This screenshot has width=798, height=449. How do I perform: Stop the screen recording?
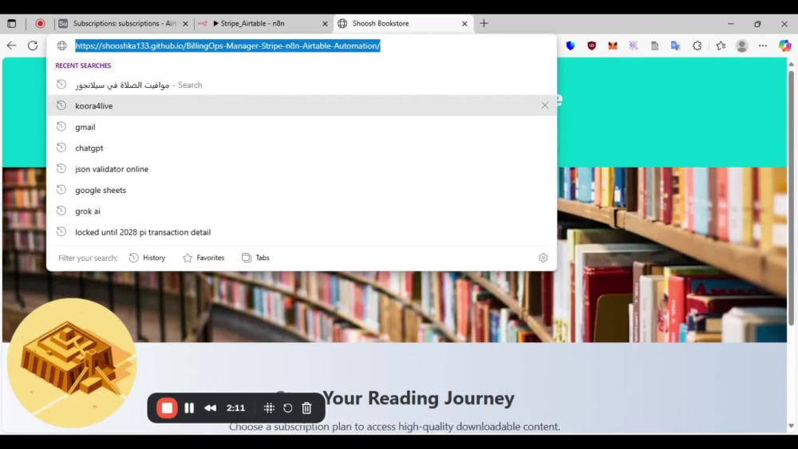[x=167, y=408]
